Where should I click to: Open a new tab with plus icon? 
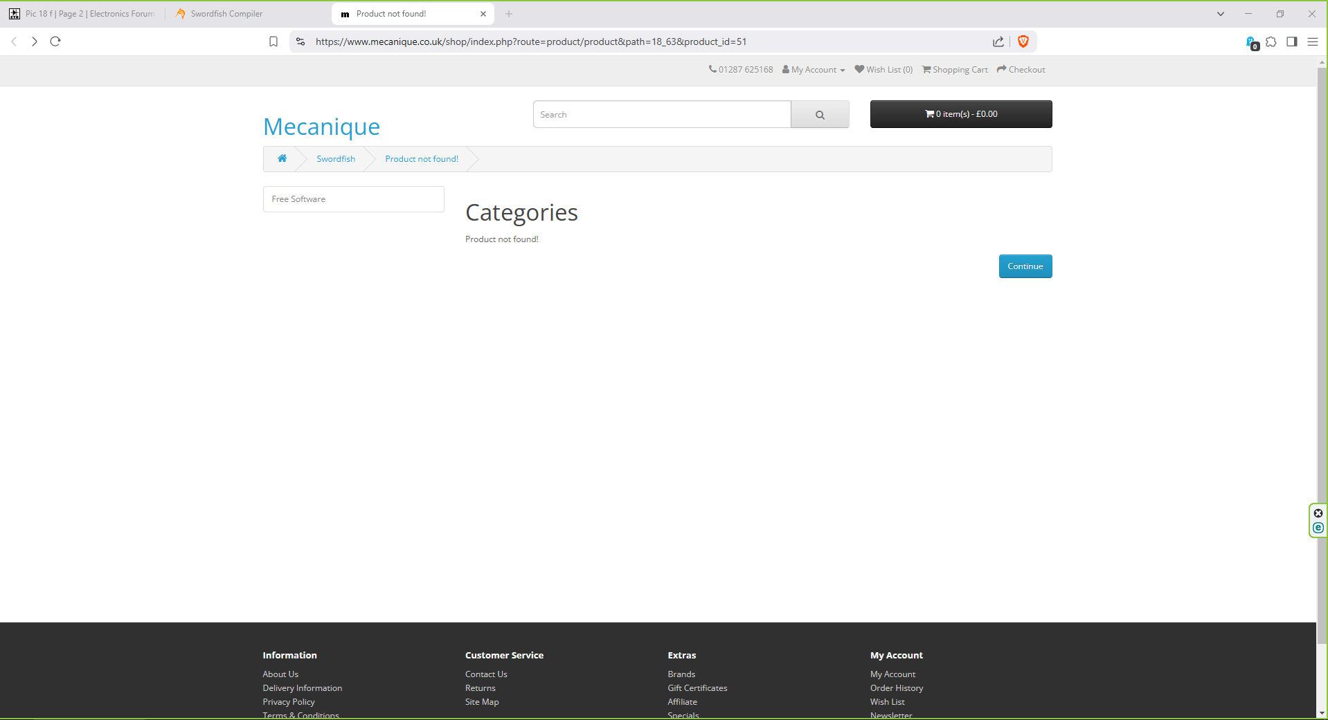(509, 14)
